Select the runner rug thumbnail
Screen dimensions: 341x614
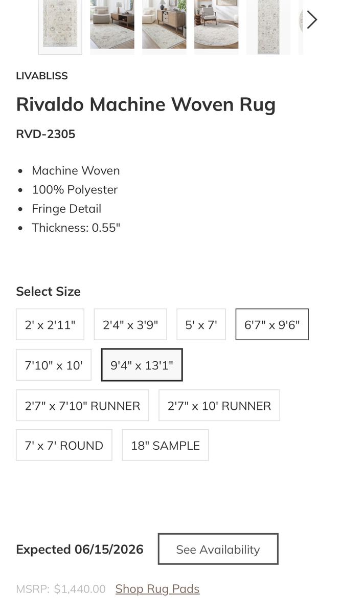click(268, 26)
